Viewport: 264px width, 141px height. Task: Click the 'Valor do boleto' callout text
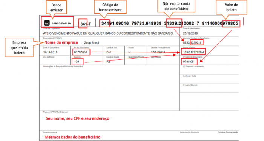tap(231, 7)
